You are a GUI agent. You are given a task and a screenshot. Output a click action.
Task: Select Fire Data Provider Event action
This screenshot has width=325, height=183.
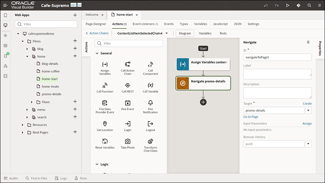pos(105,107)
